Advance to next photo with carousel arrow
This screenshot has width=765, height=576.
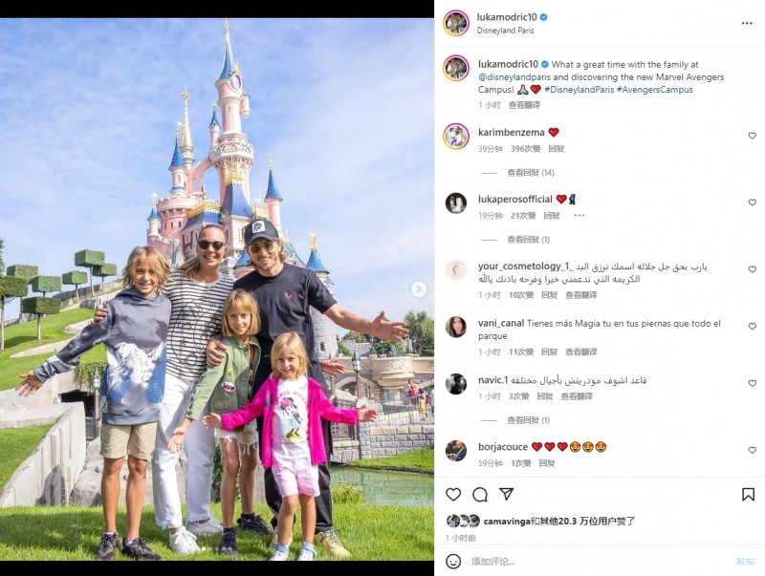(418, 289)
